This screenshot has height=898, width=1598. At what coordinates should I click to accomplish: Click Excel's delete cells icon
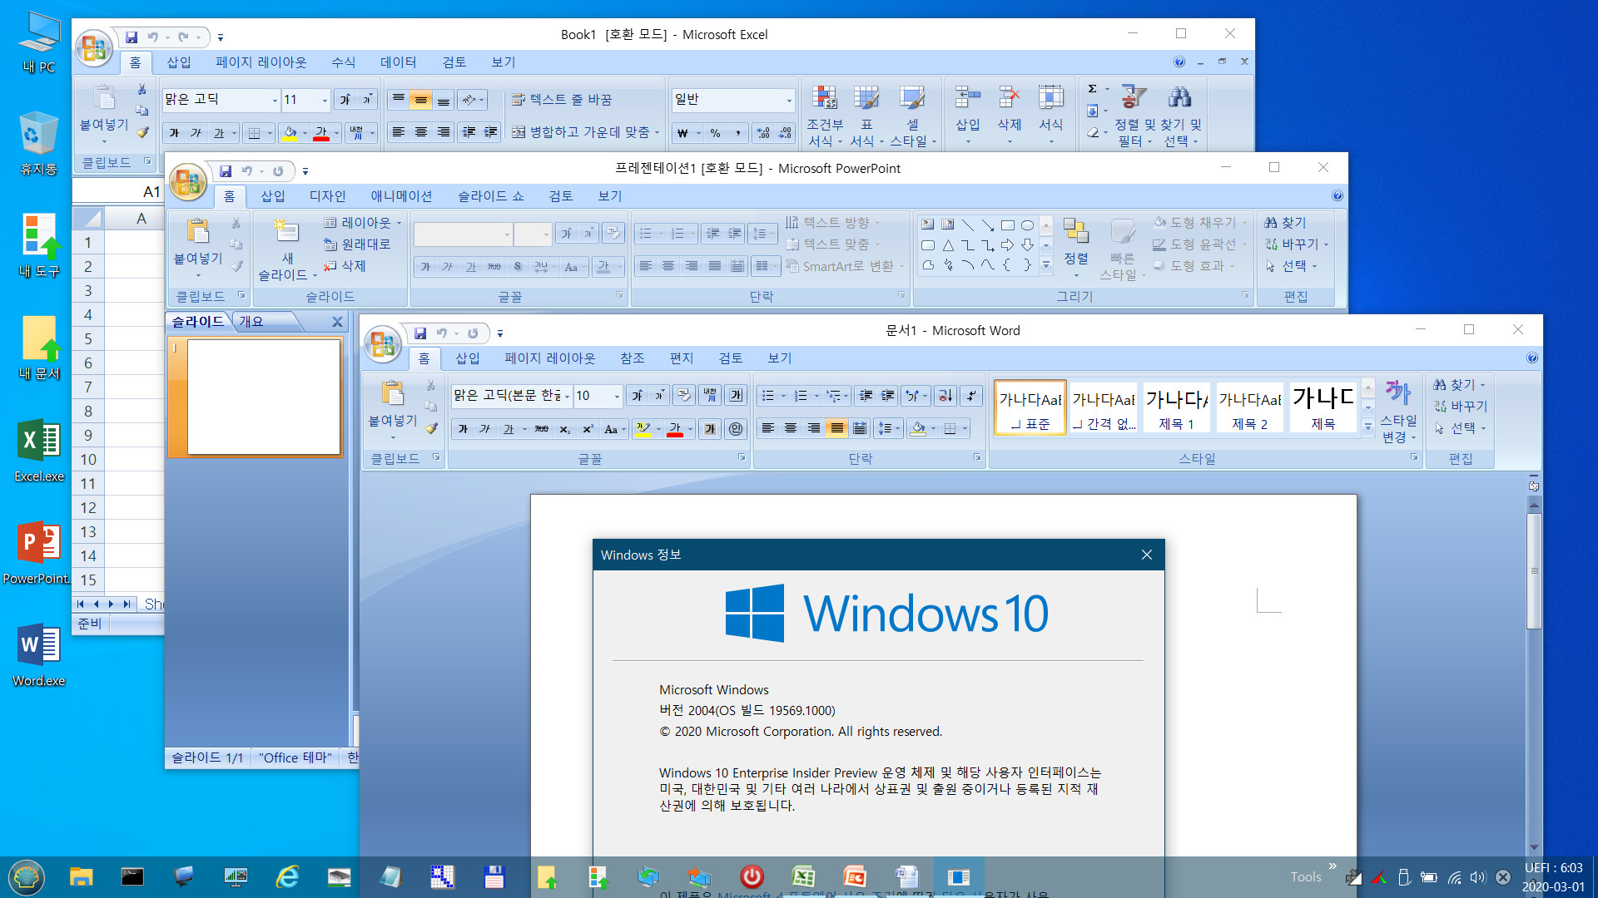click(x=1009, y=97)
